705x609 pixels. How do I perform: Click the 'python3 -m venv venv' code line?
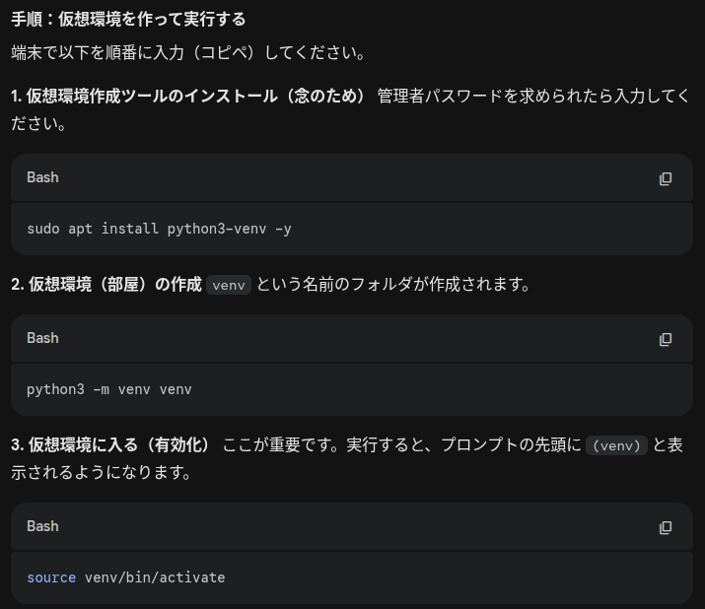tap(109, 389)
